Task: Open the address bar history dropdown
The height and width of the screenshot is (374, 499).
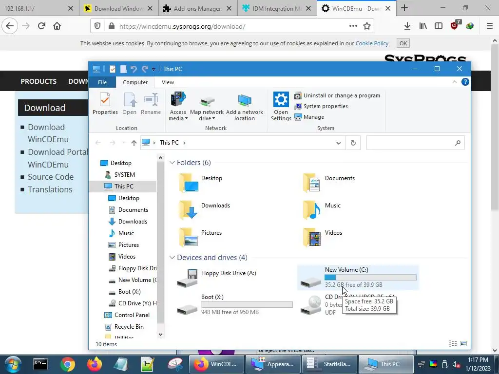Action: 339,143
